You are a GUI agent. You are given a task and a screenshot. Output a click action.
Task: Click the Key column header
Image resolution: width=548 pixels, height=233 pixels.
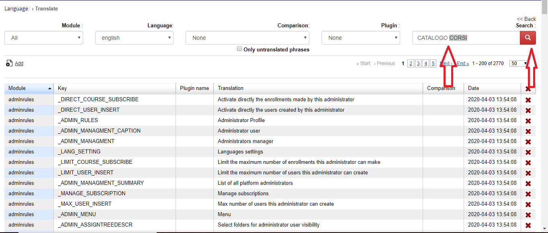(62, 88)
